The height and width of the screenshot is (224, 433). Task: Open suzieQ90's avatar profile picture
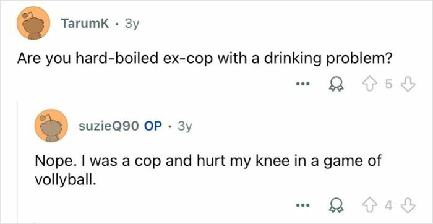pyautogui.click(x=51, y=126)
